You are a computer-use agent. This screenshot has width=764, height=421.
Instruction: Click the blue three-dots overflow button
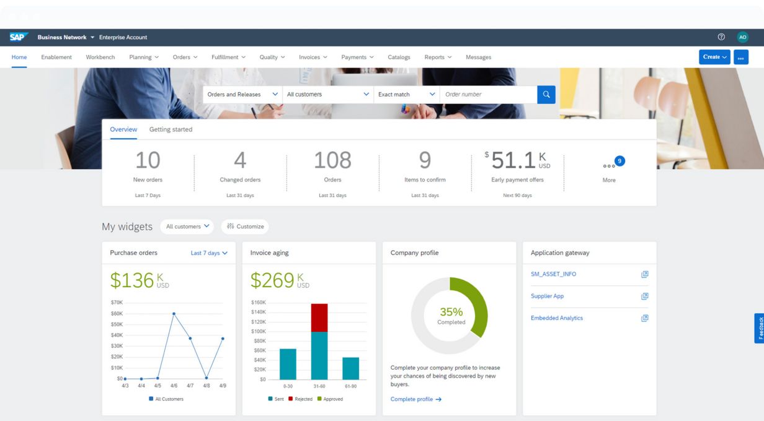740,57
